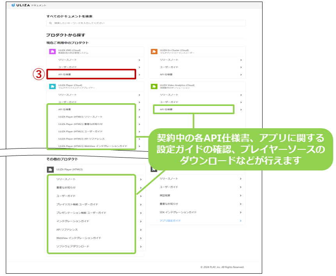Click the magenta ULIZA VMS (Cloud) product icon

click(52, 52)
